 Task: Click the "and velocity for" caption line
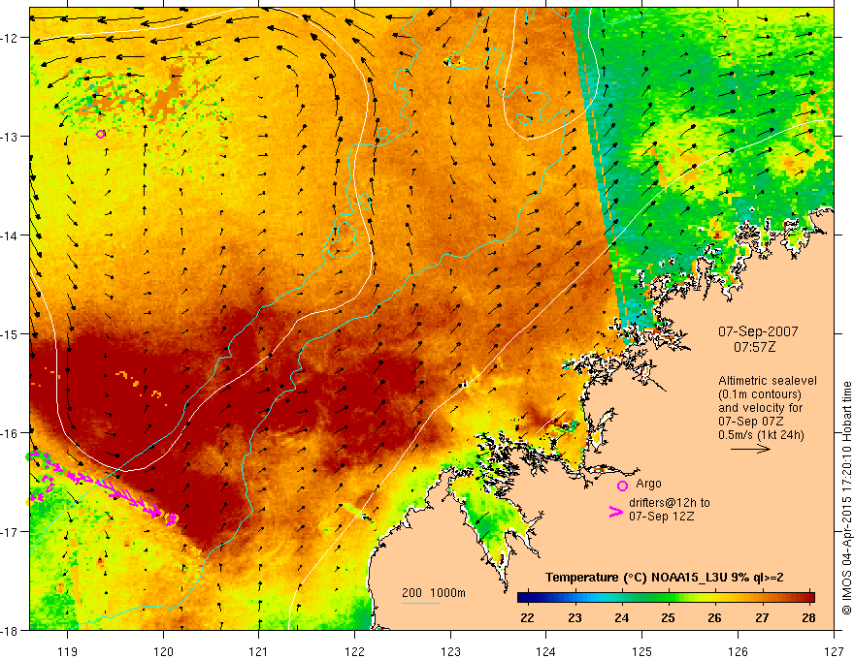click(x=760, y=408)
